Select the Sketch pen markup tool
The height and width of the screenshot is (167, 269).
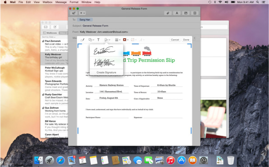[82, 40]
